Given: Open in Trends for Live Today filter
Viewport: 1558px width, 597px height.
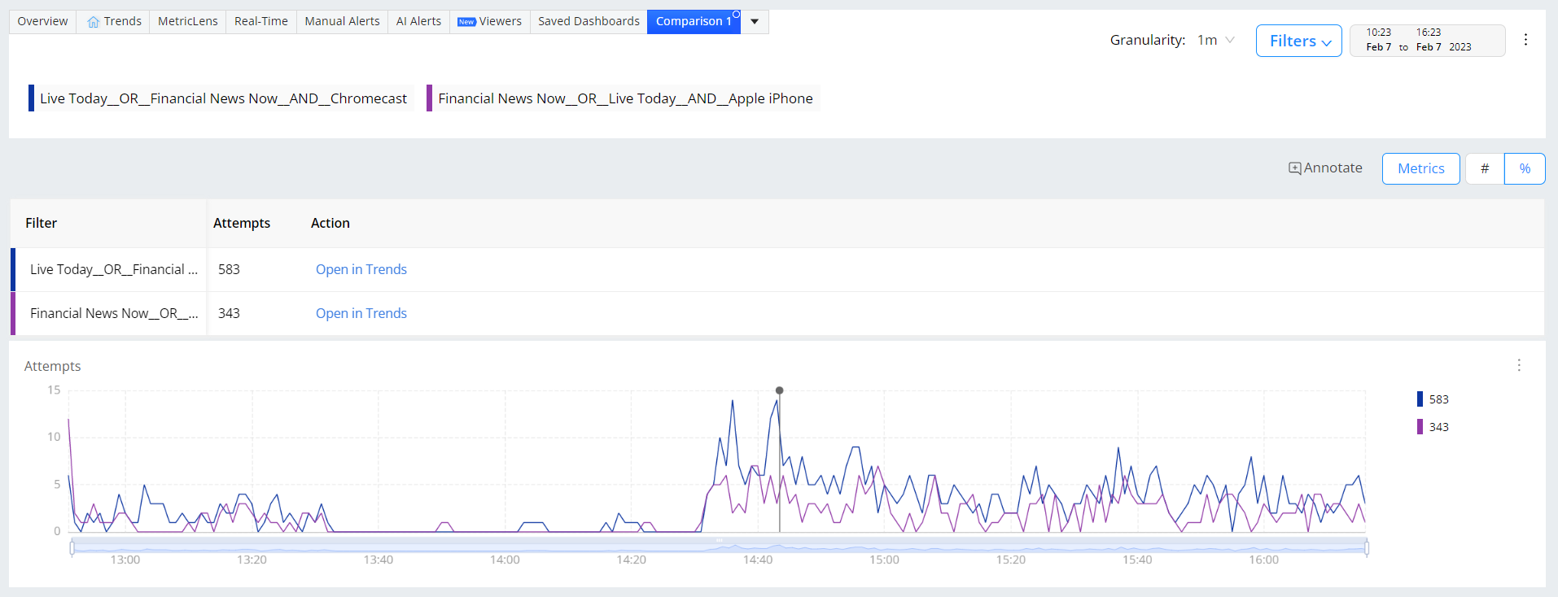Looking at the screenshot, I should point(361,269).
